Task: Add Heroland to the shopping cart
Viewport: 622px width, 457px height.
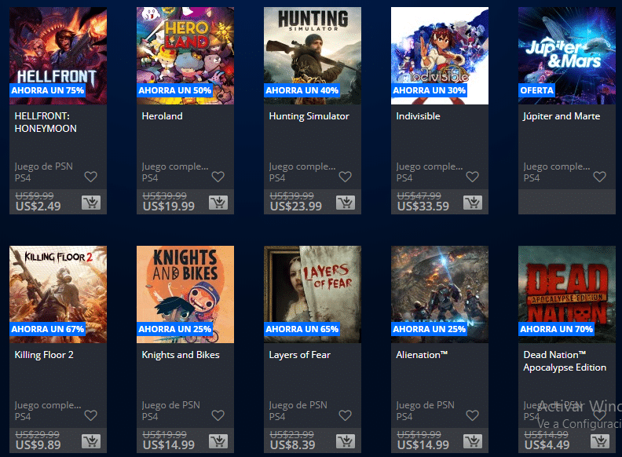Action: 218,203
